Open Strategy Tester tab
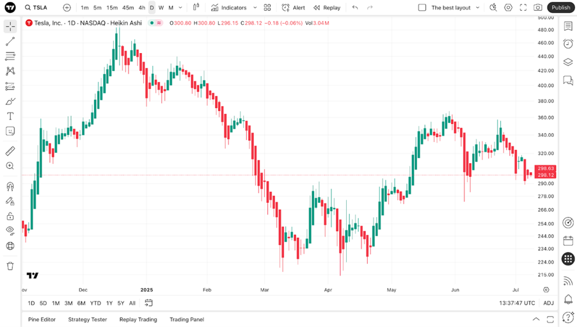This screenshot has width=577, height=327. coord(88,319)
